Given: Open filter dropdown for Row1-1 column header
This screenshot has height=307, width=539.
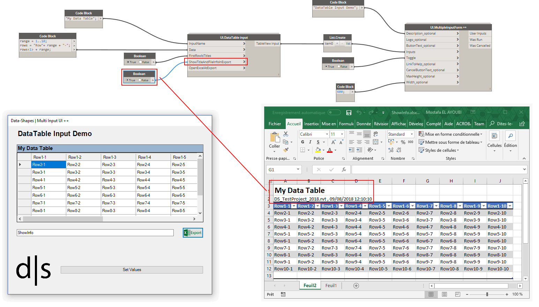Looking at the screenshot, I should (294, 206).
